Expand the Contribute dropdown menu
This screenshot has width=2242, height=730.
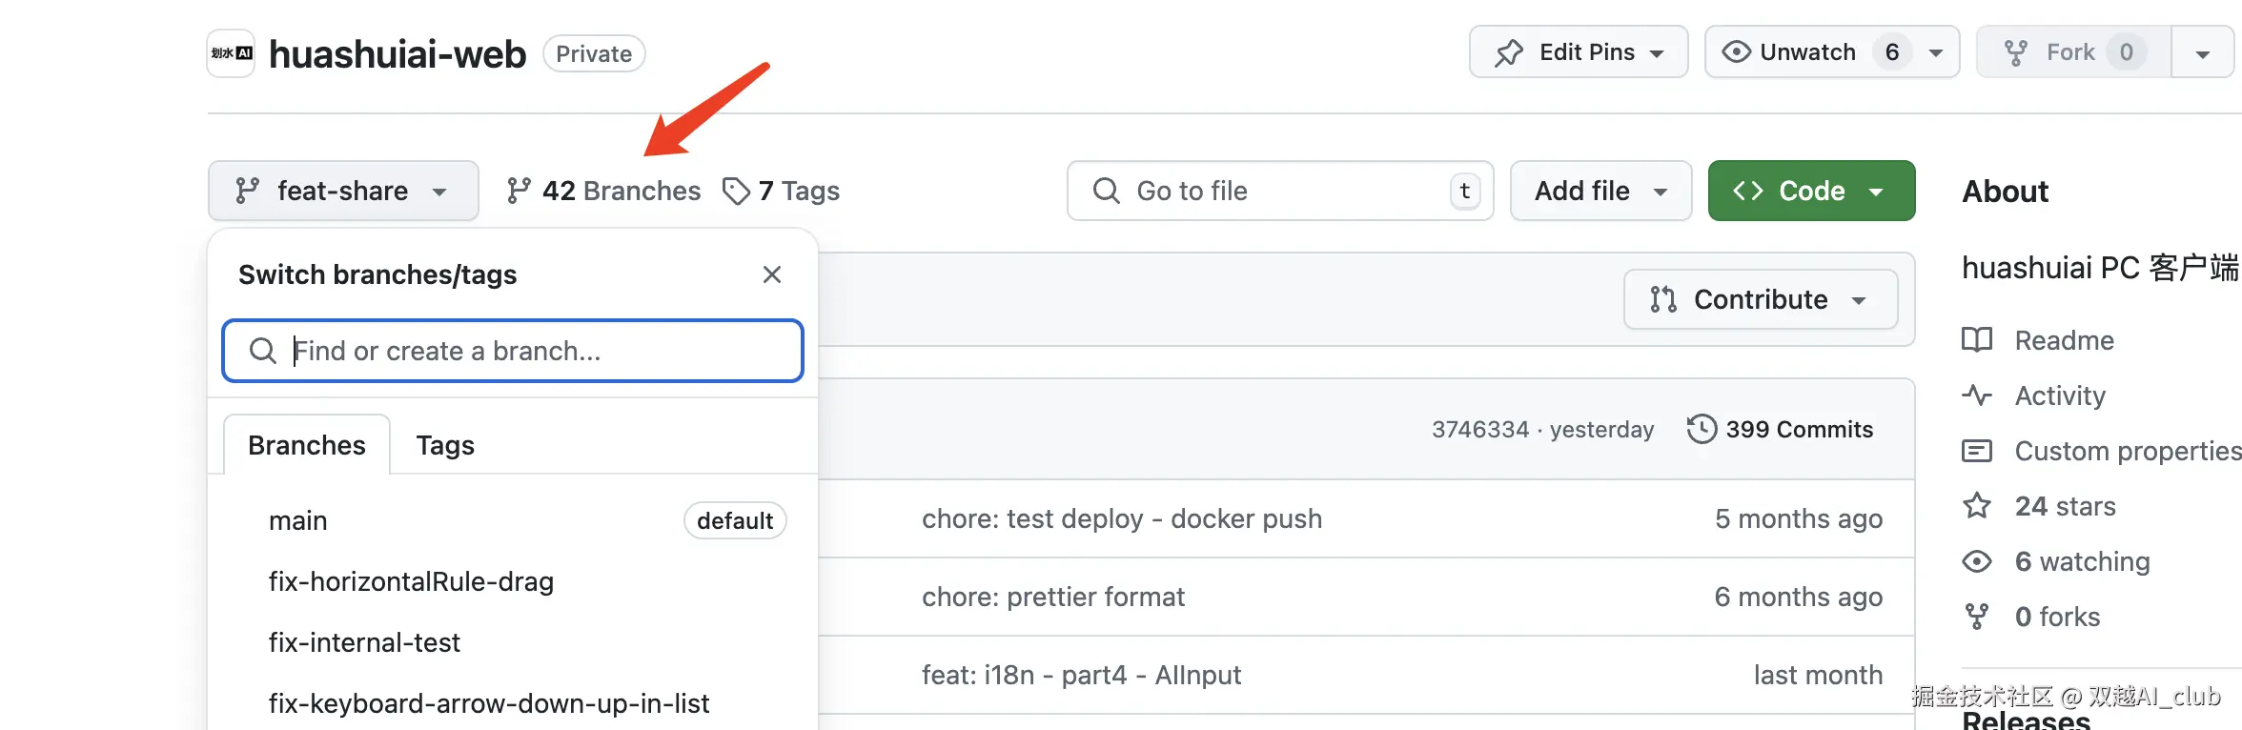(x=1761, y=299)
